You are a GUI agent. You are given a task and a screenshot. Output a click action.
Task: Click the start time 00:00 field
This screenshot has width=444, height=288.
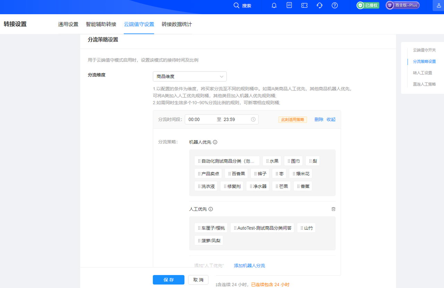tap(194, 119)
